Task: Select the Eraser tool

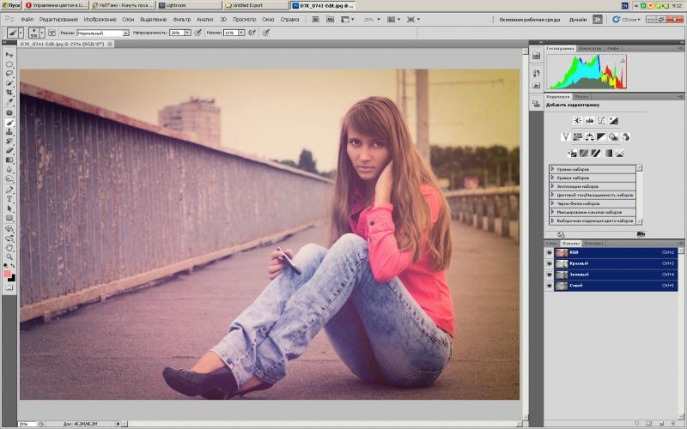Action: [9, 151]
